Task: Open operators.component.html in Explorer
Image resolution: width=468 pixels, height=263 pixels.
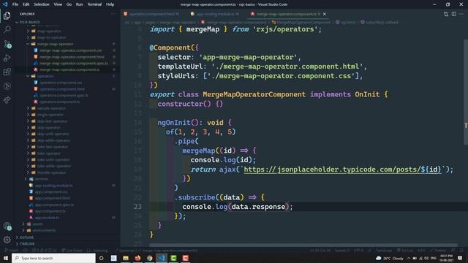Action: point(61,89)
